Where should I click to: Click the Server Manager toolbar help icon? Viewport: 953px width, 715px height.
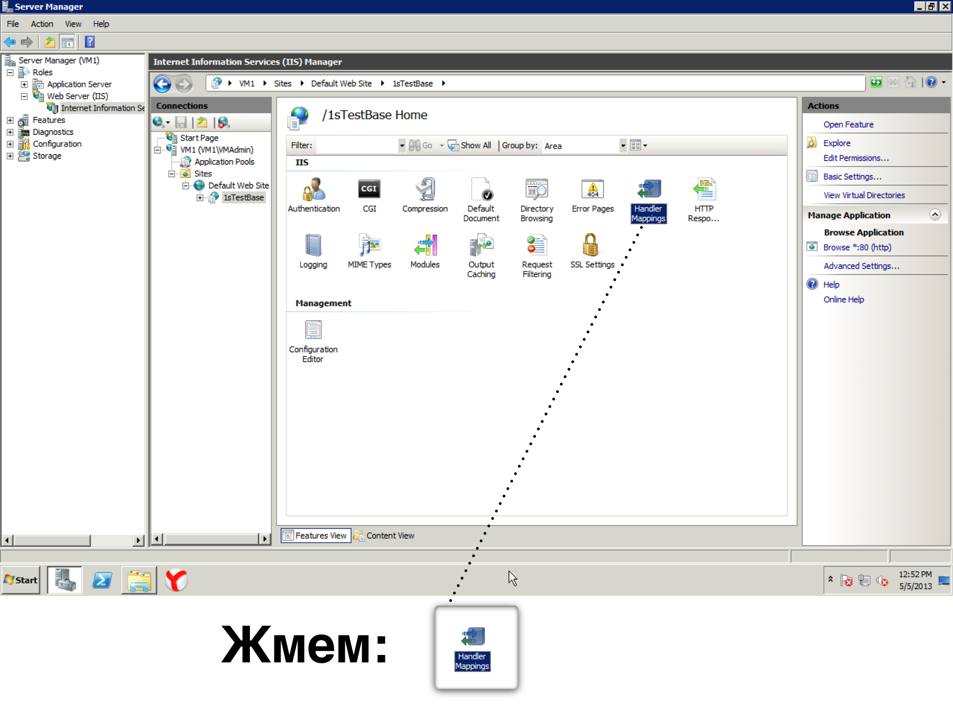(90, 42)
